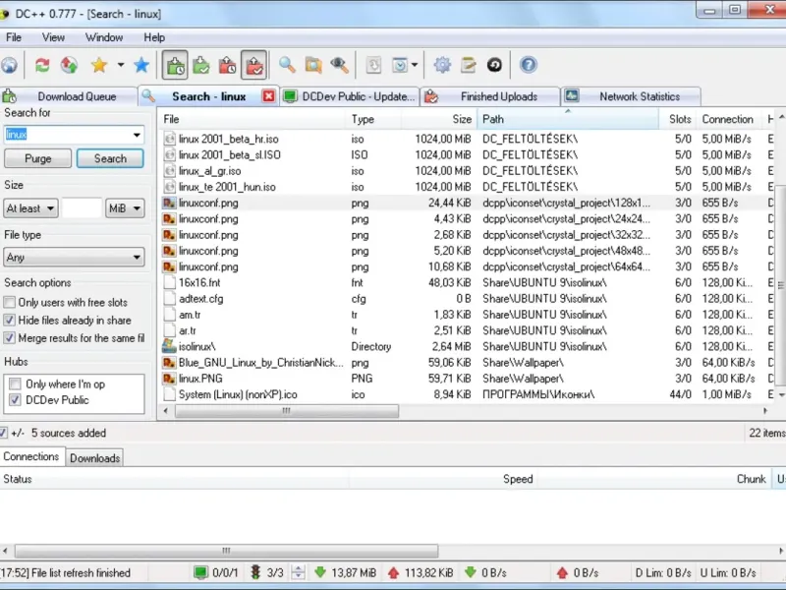Open the MiB size unit dropdown
Screen dimensions: 786x590
125,208
